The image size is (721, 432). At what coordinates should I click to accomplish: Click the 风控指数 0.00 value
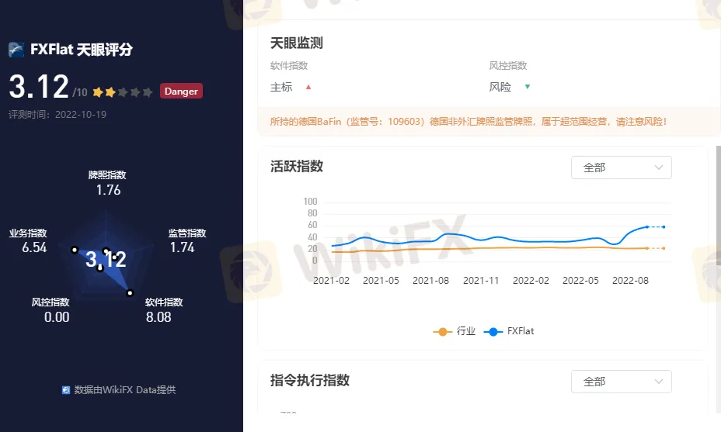(x=57, y=317)
